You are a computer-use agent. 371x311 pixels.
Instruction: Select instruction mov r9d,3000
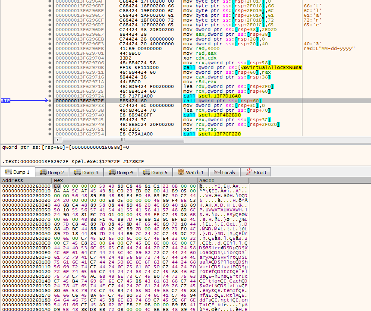click(201, 48)
